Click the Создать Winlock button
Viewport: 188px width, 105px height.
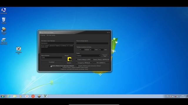click(84, 63)
